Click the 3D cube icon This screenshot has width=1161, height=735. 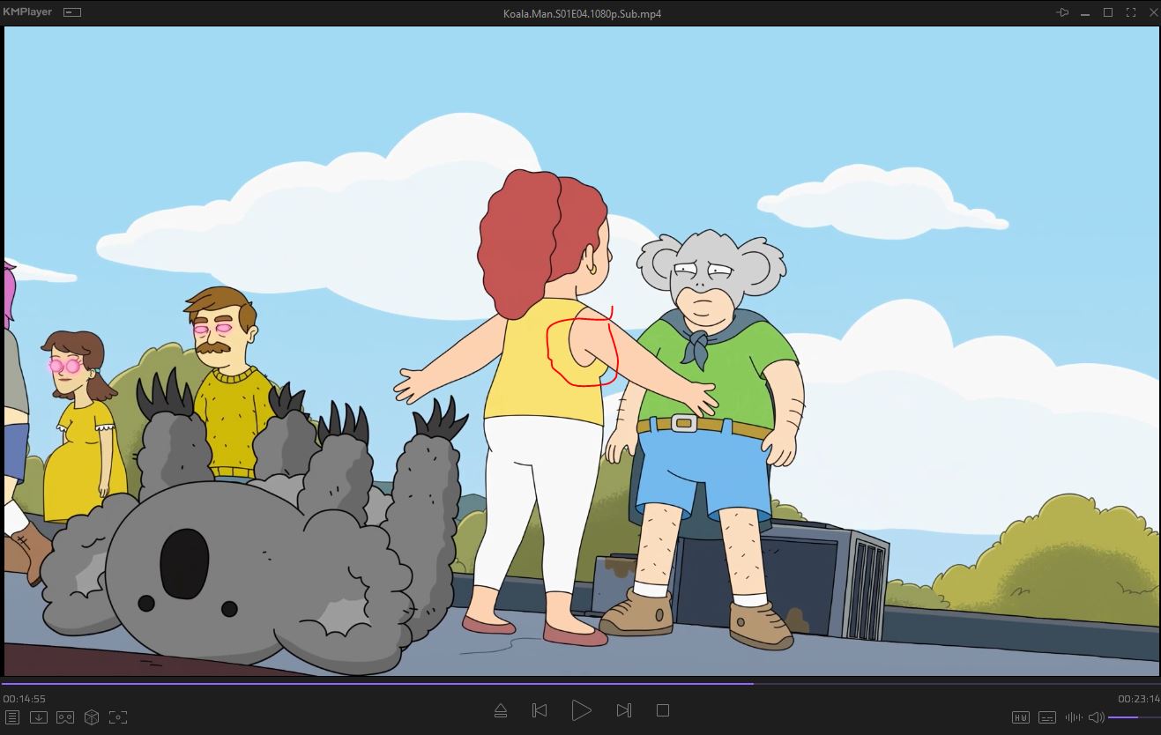(92, 717)
